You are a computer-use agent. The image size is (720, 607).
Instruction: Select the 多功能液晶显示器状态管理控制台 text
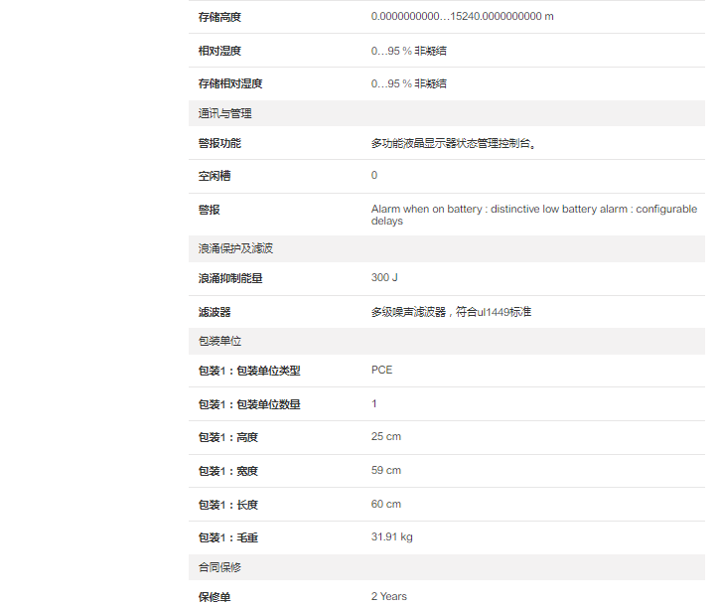coord(454,143)
